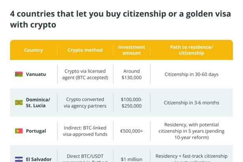Select the Country column header
This screenshot has height=162, width=243.
pos(34,50)
